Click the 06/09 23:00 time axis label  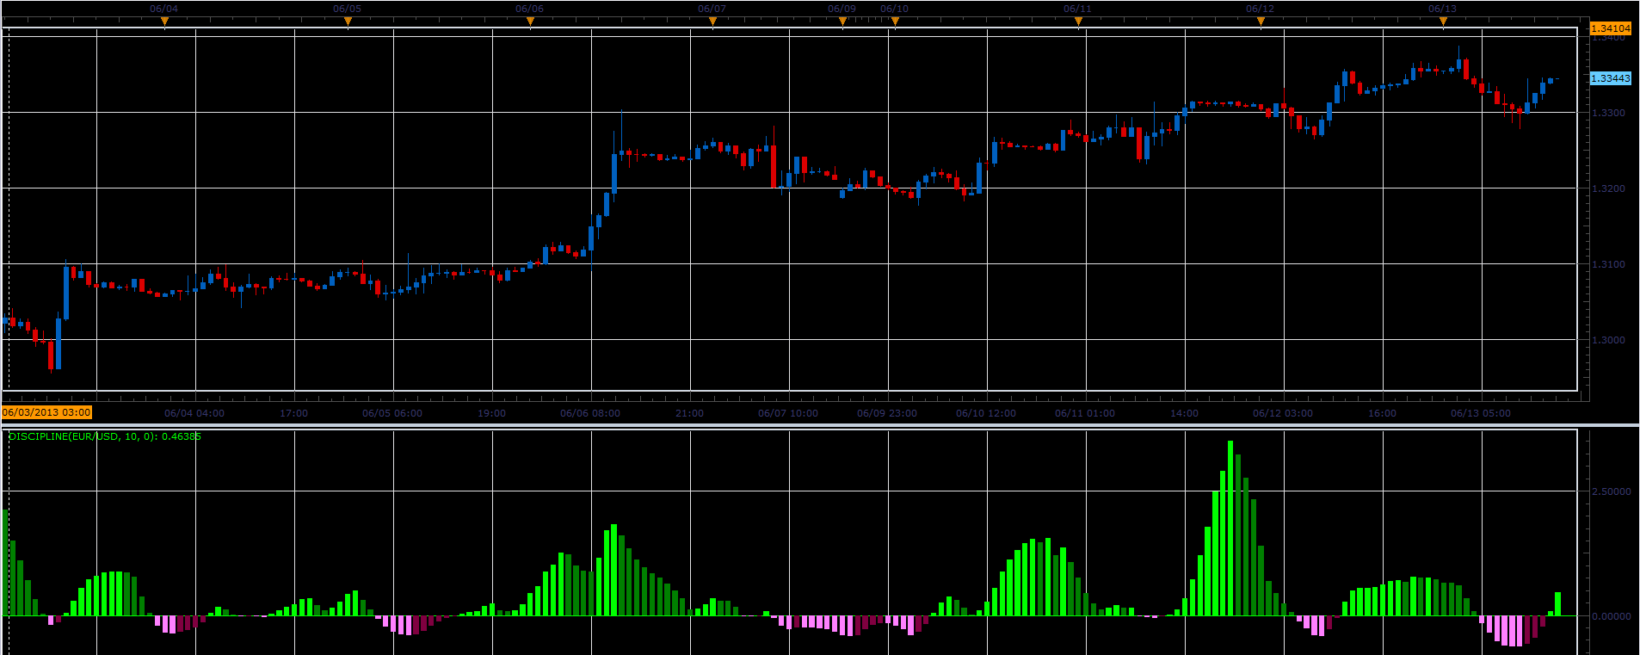coord(887,413)
